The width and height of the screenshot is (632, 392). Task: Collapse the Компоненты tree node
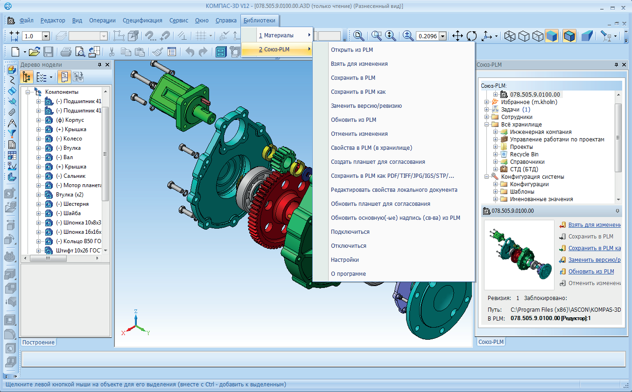pyautogui.click(x=28, y=92)
